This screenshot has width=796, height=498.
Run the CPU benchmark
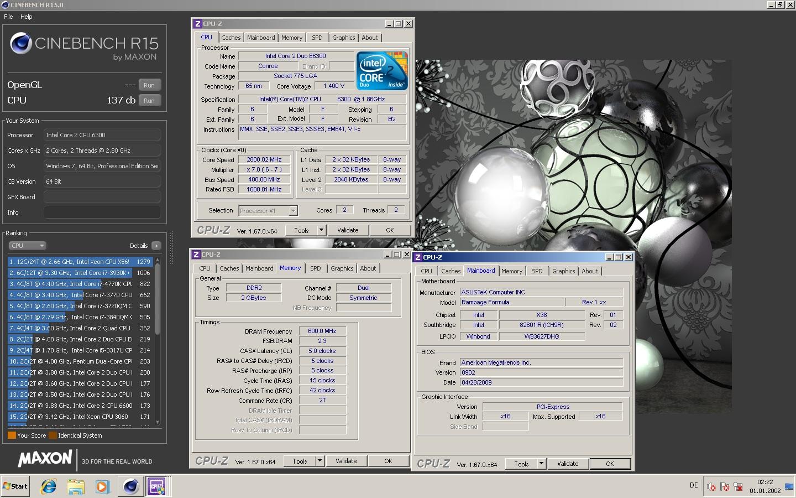tap(149, 101)
